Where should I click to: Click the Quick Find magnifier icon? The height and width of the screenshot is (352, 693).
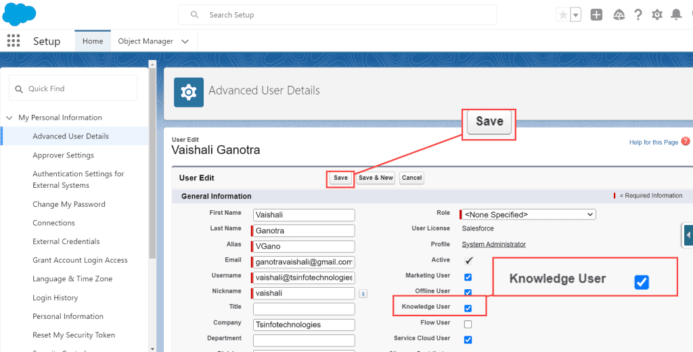coord(18,89)
